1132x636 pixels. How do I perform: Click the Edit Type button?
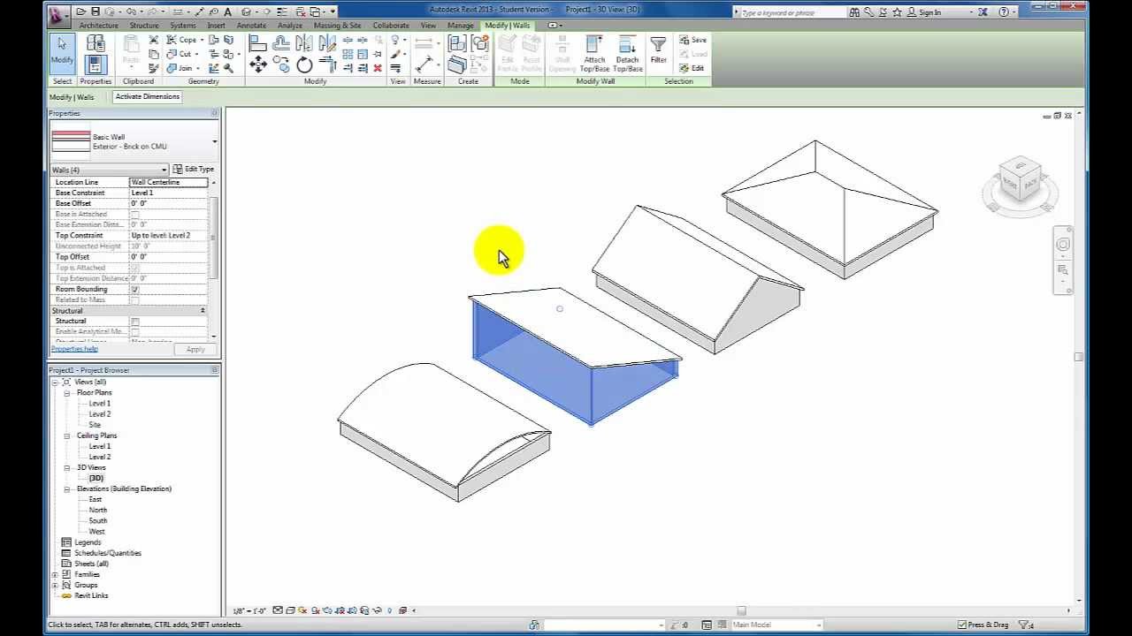[x=194, y=170]
